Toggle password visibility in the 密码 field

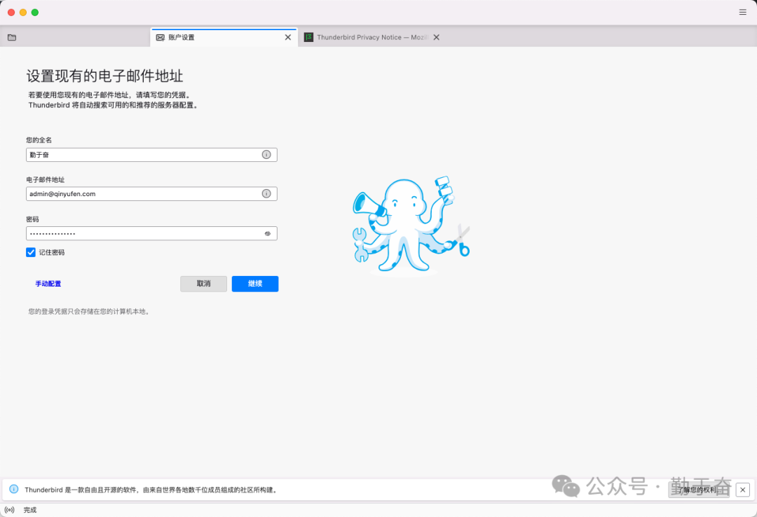(267, 233)
